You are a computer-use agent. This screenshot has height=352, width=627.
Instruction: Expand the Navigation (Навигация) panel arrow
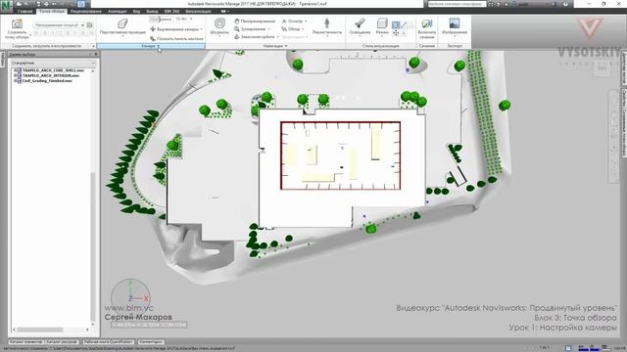pyautogui.click(x=286, y=46)
